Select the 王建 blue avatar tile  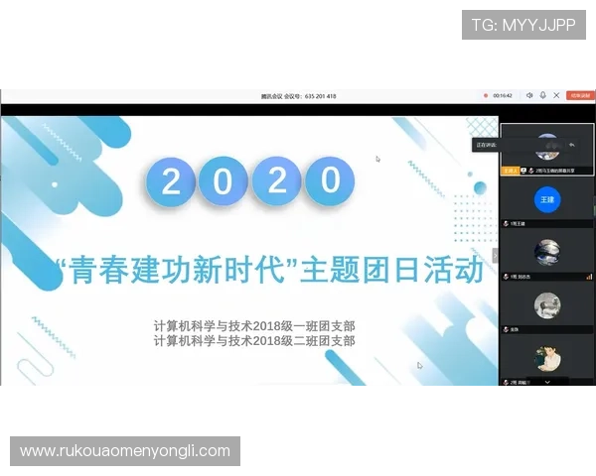pos(547,199)
